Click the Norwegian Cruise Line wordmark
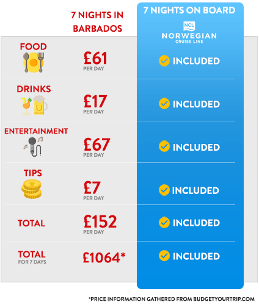Screen dimensions: 259x305 [189, 38]
